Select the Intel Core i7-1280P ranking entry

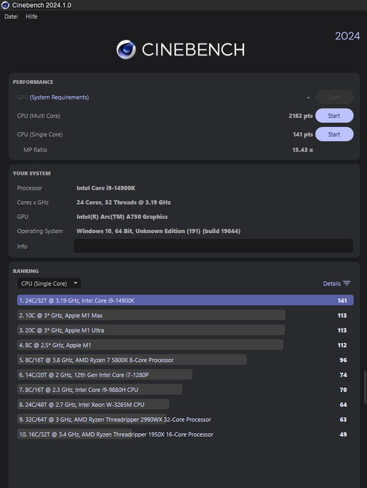[x=186, y=375]
